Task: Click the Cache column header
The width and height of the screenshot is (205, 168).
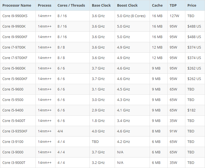Action: pos(158,5)
